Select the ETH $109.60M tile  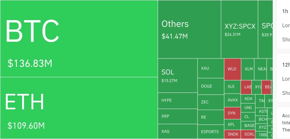[x=79, y=108]
